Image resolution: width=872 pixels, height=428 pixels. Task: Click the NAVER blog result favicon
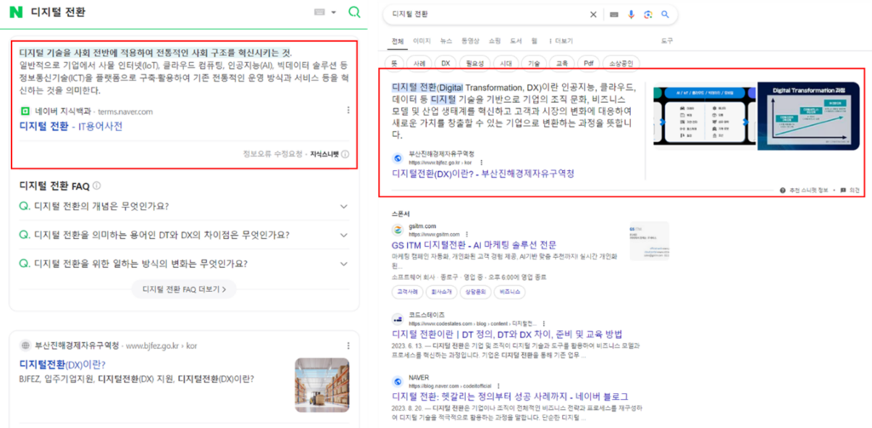(x=398, y=381)
